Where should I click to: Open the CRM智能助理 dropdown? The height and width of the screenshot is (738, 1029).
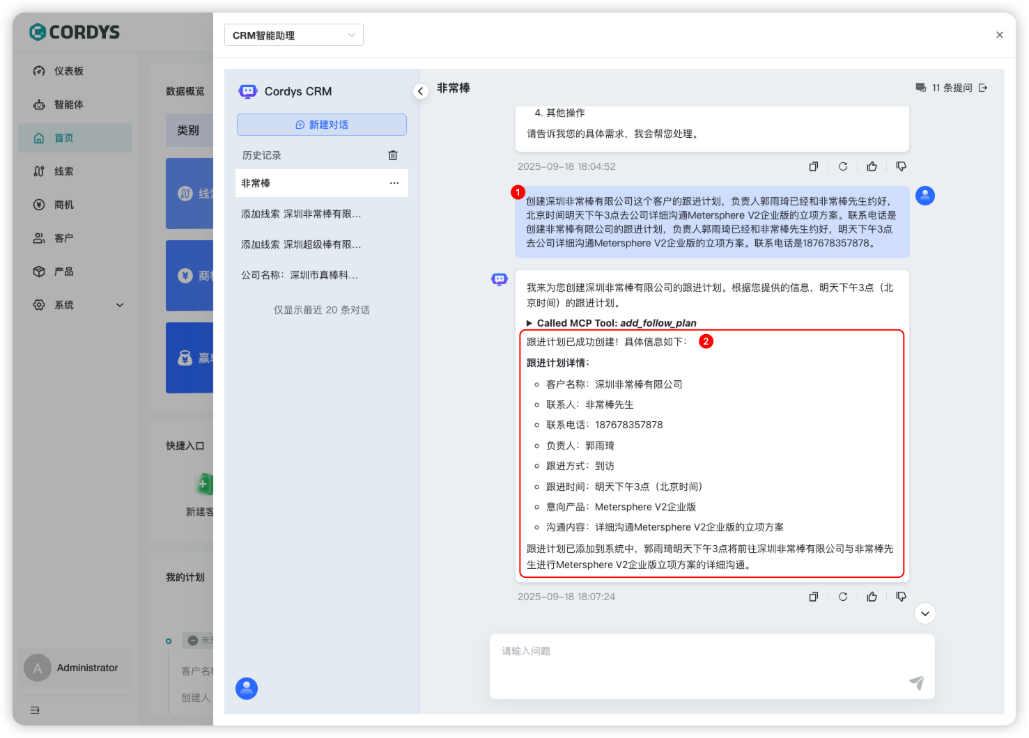[293, 36]
